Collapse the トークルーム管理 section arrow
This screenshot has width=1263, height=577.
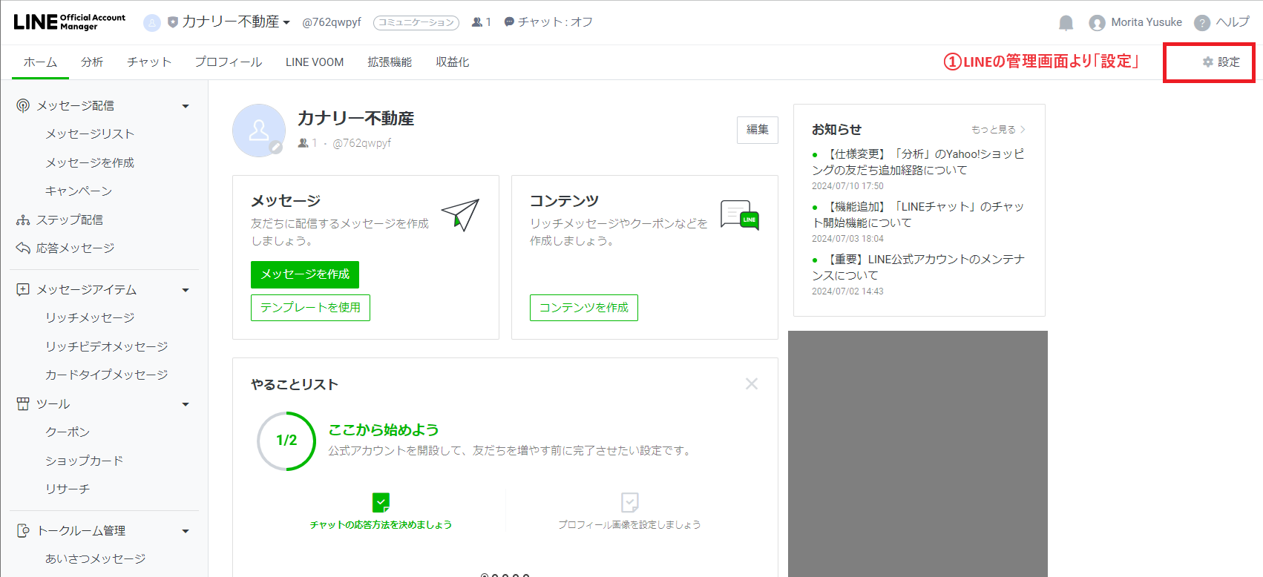[186, 531]
